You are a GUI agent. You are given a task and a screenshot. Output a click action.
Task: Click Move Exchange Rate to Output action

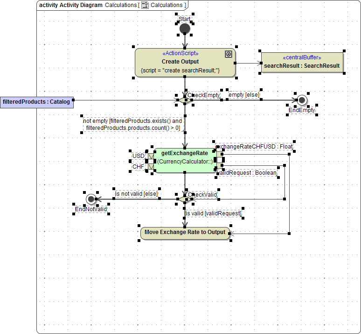[185, 233]
